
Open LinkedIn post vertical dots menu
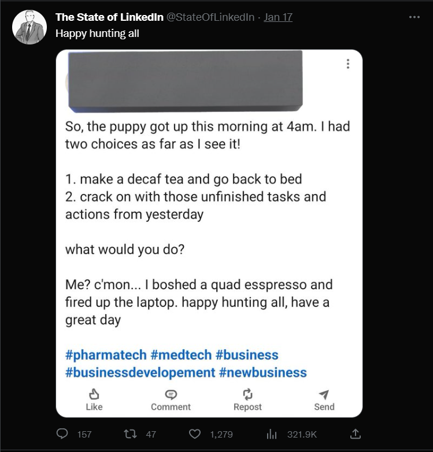pos(347,63)
